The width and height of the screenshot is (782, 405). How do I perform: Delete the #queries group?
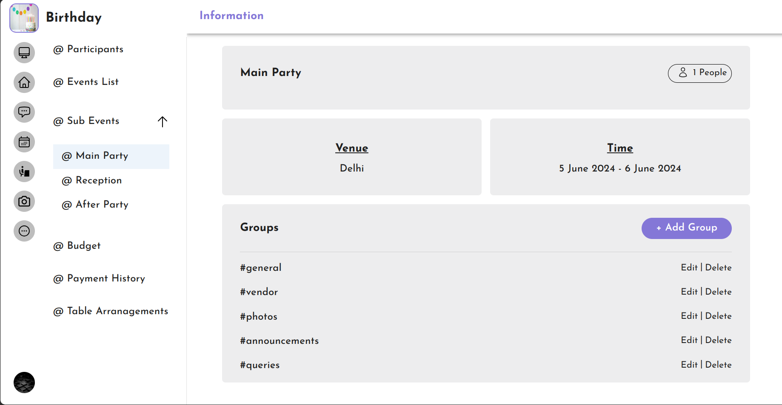[x=718, y=365]
